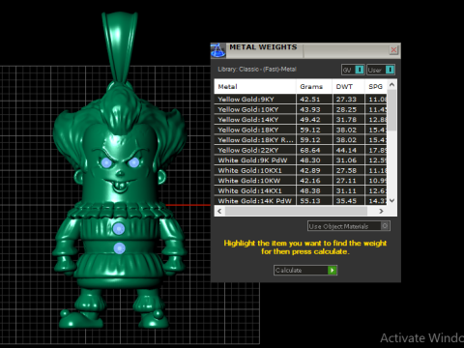Select the Yellow Gold:10KY row
The height and width of the screenshot is (348, 464).
click(301, 109)
